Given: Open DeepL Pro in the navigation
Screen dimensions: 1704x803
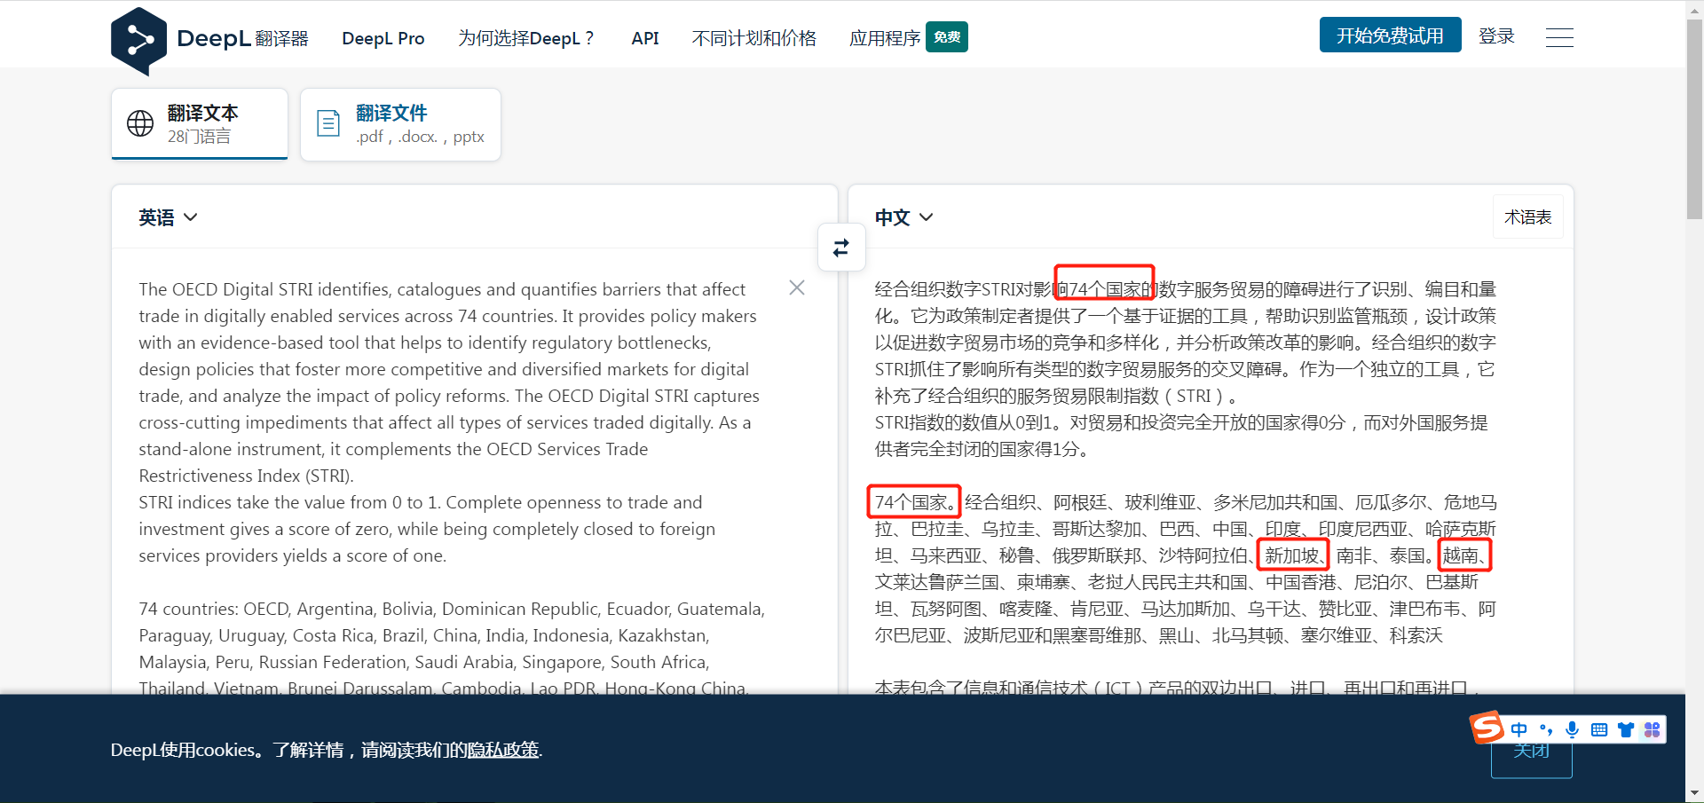Looking at the screenshot, I should click(383, 38).
